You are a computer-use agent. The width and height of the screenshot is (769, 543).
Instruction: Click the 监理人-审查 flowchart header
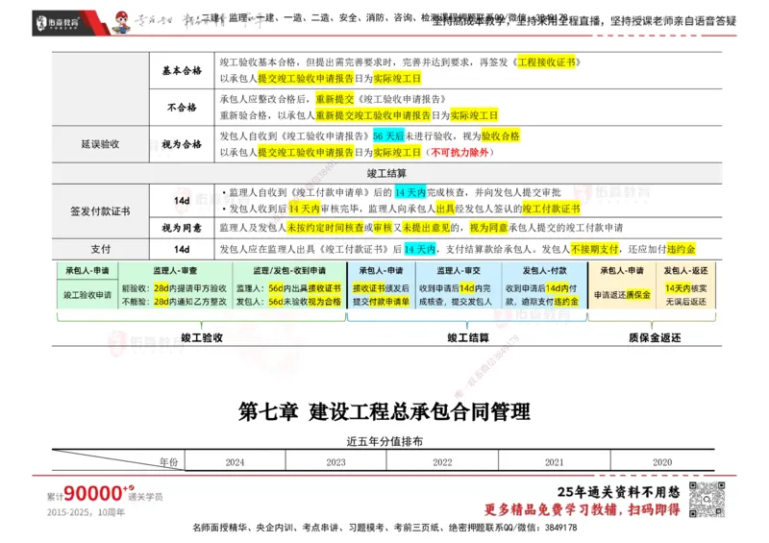coord(175,270)
